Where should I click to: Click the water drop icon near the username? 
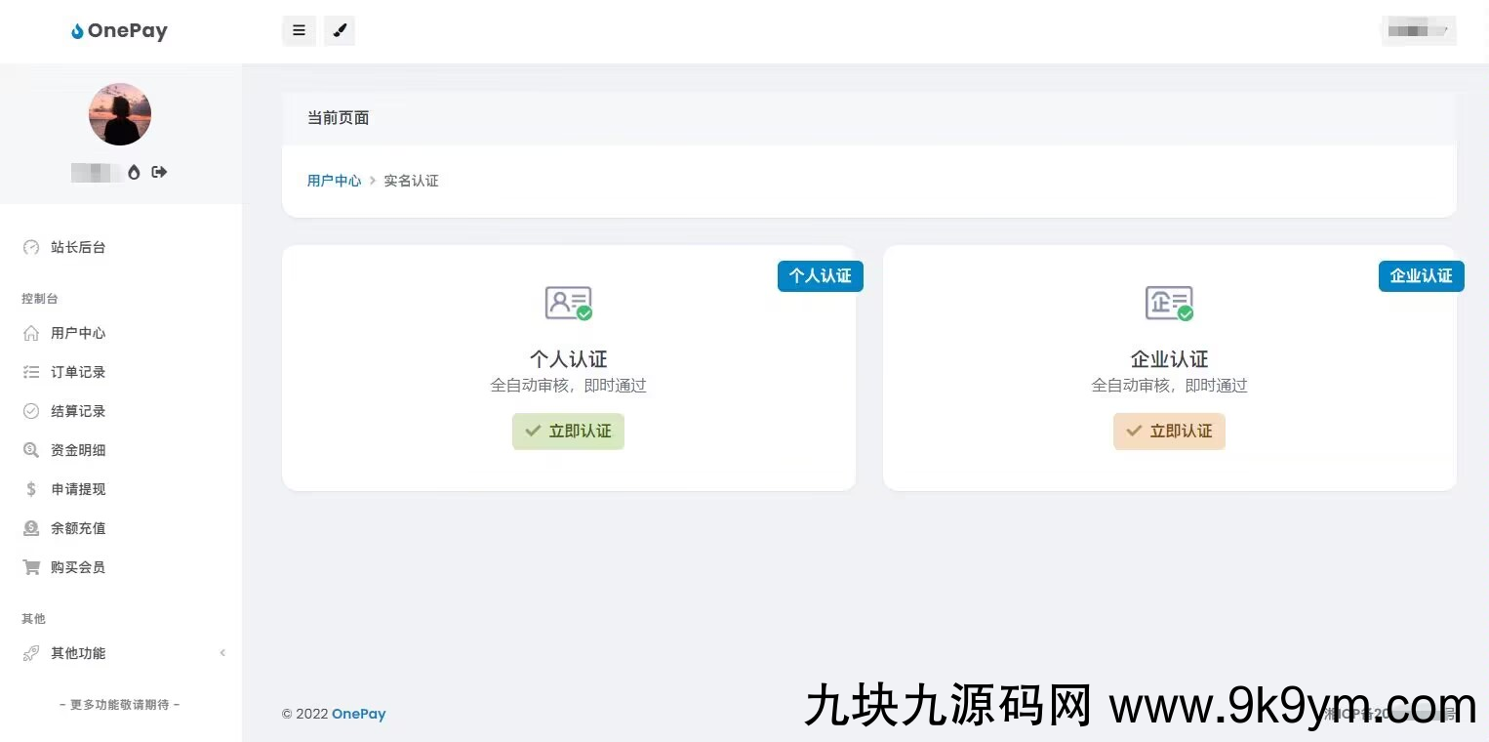coord(135,172)
